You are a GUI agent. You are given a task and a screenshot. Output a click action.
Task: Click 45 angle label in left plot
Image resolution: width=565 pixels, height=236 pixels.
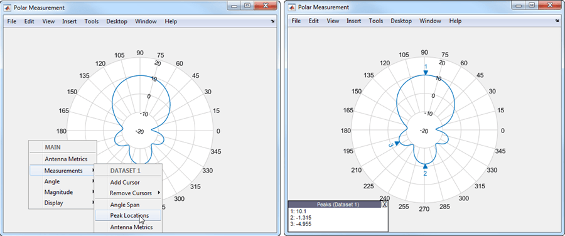196,76
